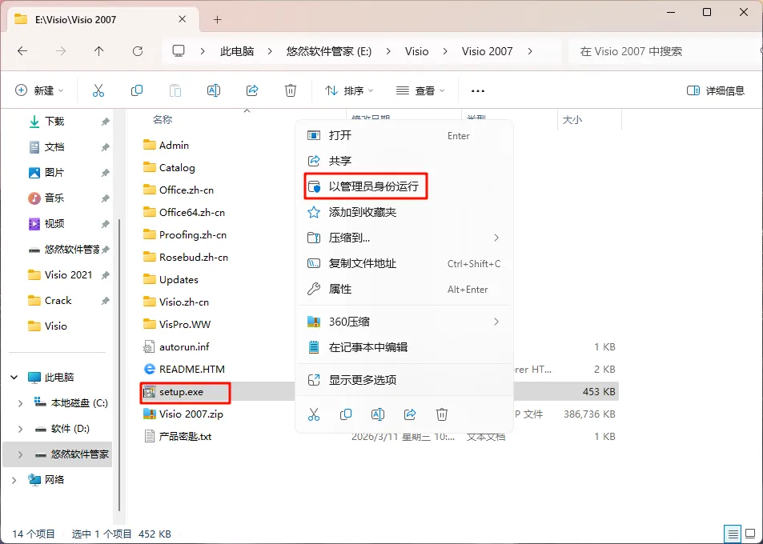This screenshot has height=544, width=763.
Task: Click Visio breadcrumb in address bar
Action: pos(416,51)
